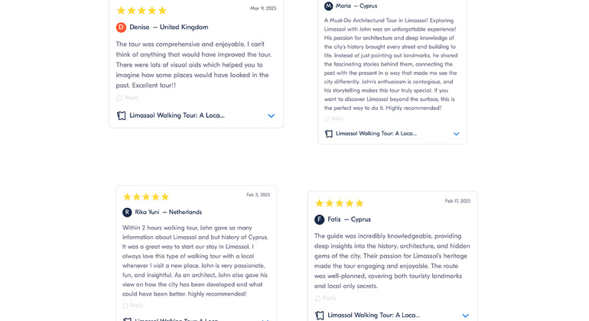Expand the tour chevron in Denise's review
589x321 pixels.
coord(271,116)
